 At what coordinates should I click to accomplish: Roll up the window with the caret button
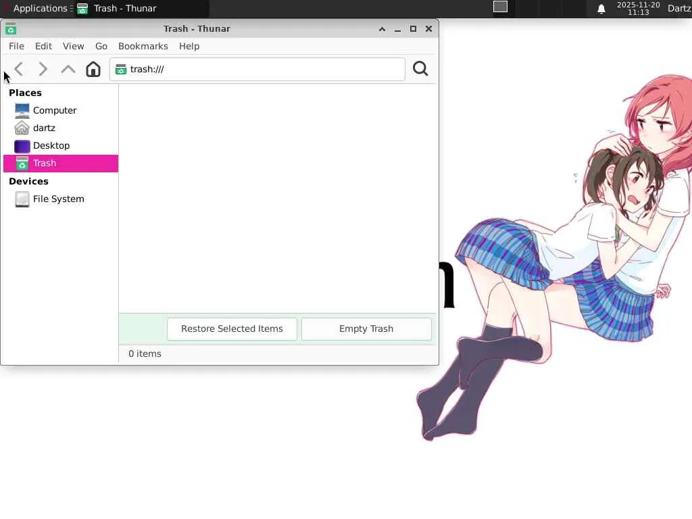(x=382, y=29)
